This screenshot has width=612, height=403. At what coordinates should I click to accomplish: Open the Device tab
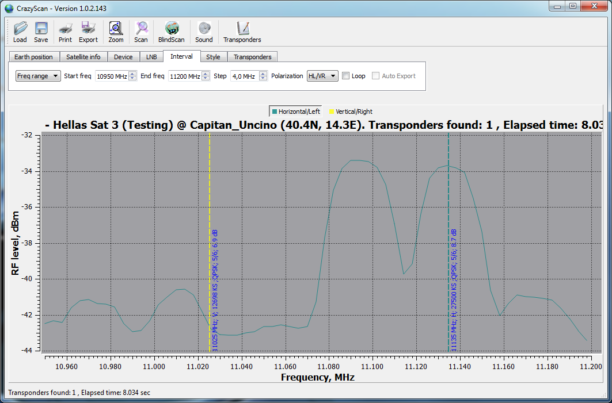[x=123, y=57]
